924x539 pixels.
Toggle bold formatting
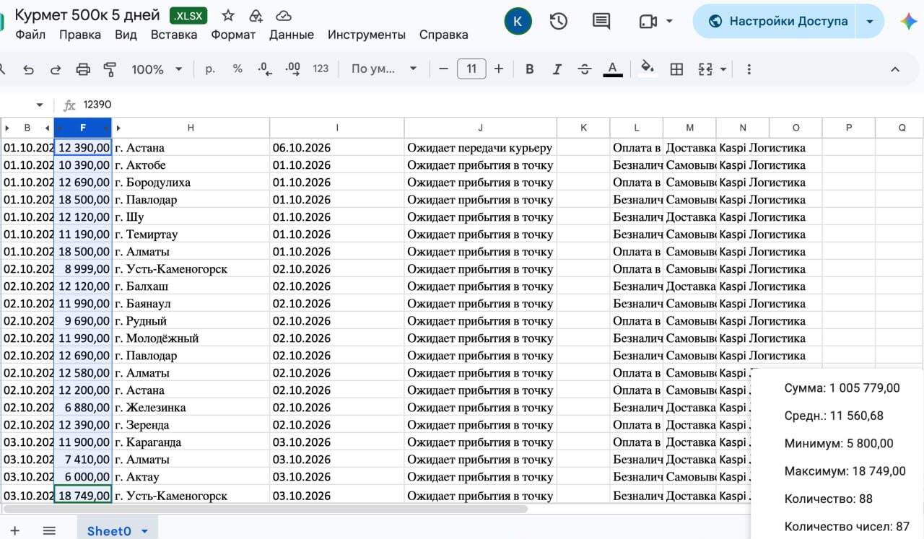(529, 69)
